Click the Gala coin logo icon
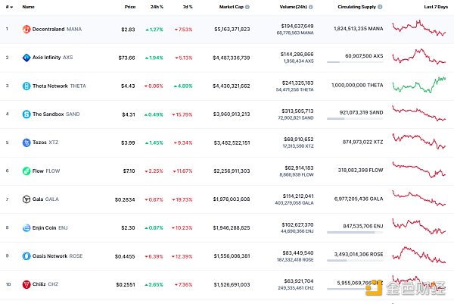The image size is (454, 304). click(26, 199)
